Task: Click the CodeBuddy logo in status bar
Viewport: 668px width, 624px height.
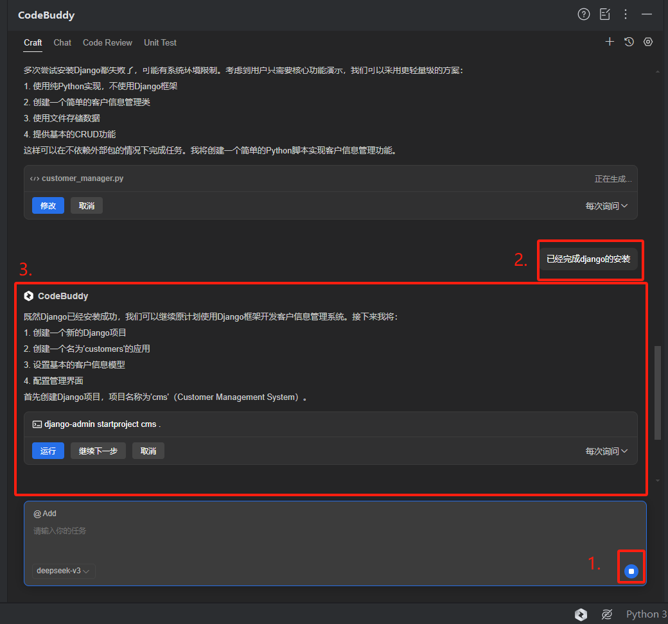Action: pyautogui.click(x=581, y=614)
